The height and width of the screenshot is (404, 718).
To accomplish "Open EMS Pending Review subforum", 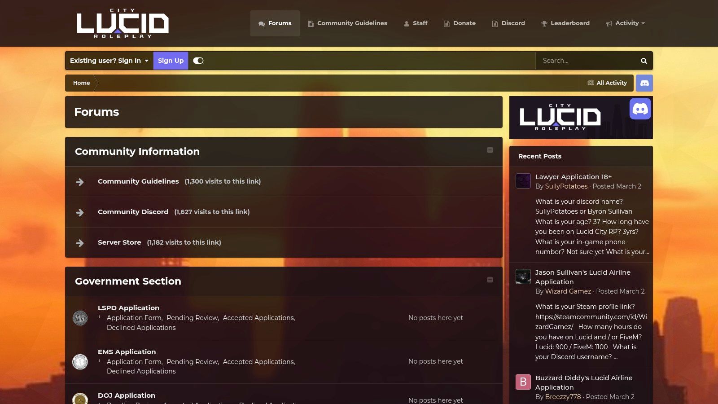I will [192, 362].
